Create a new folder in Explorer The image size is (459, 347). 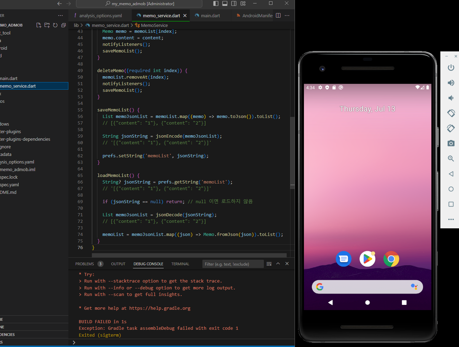coord(47,25)
